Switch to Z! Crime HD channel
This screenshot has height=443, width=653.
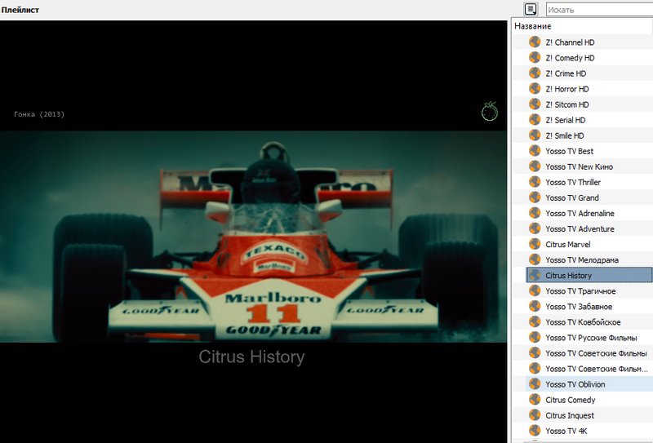pos(566,73)
